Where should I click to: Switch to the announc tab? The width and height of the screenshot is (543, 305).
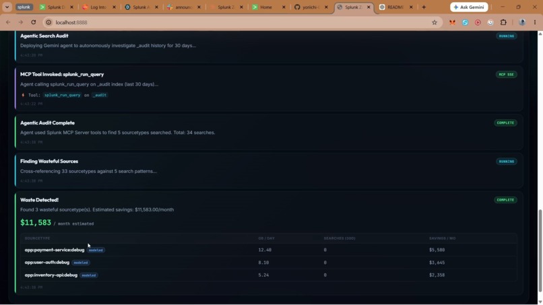pos(183,7)
